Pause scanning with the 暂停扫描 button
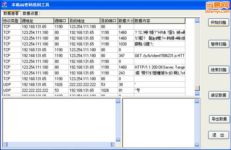 (x=219, y=44)
